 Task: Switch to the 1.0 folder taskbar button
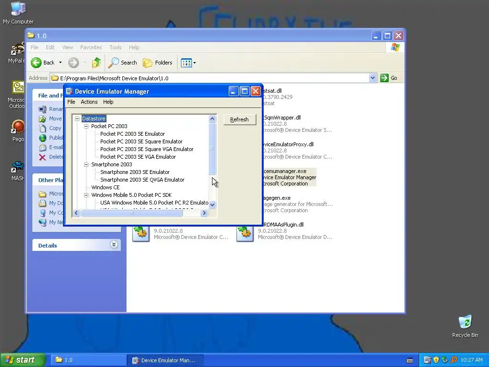click(88, 360)
